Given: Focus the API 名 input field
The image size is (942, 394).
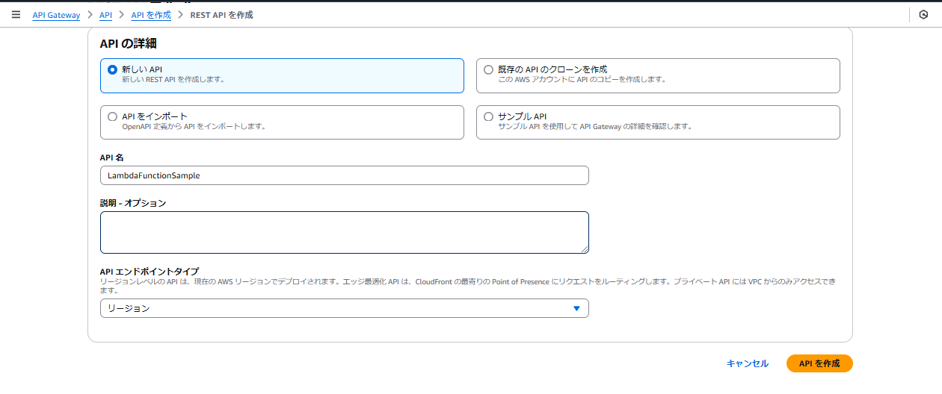Looking at the screenshot, I should tap(344, 175).
